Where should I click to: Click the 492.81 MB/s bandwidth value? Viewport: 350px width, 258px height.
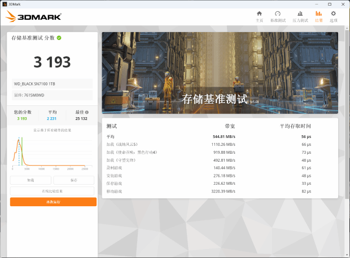click(224, 160)
